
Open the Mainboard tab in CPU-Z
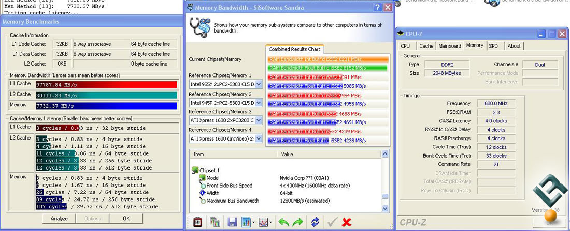pyautogui.click(x=450, y=46)
